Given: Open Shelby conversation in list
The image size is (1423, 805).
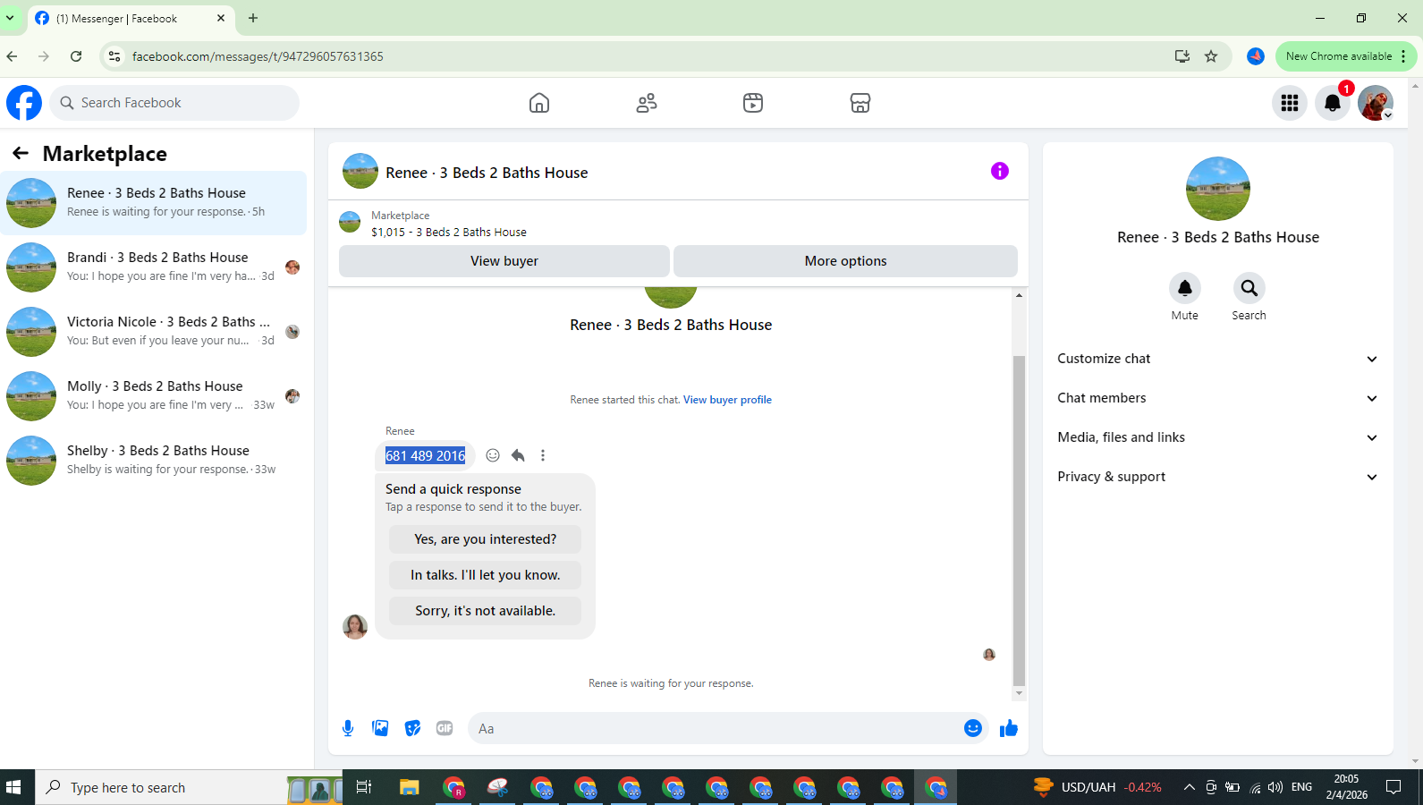Looking at the screenshot, I should 153,461.
